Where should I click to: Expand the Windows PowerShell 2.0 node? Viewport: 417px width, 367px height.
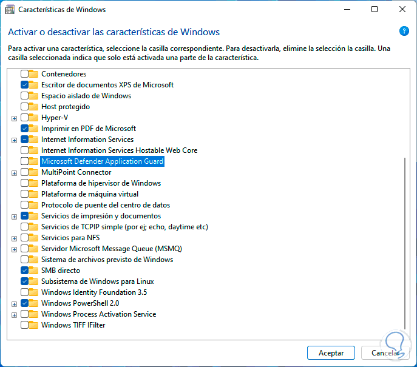click(15, 304)
